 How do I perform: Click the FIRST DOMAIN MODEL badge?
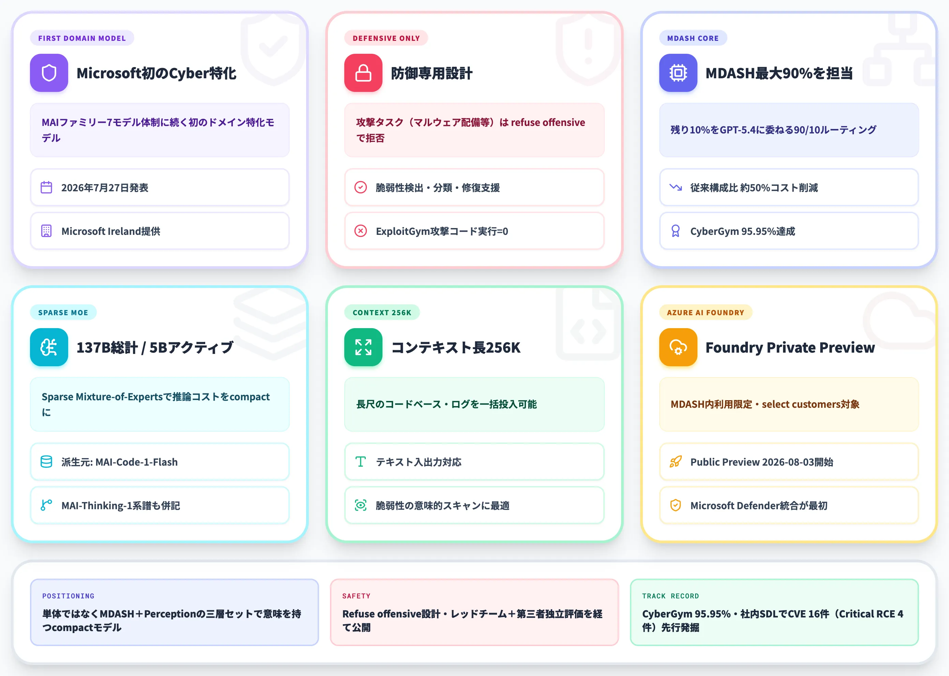point(82,38)
